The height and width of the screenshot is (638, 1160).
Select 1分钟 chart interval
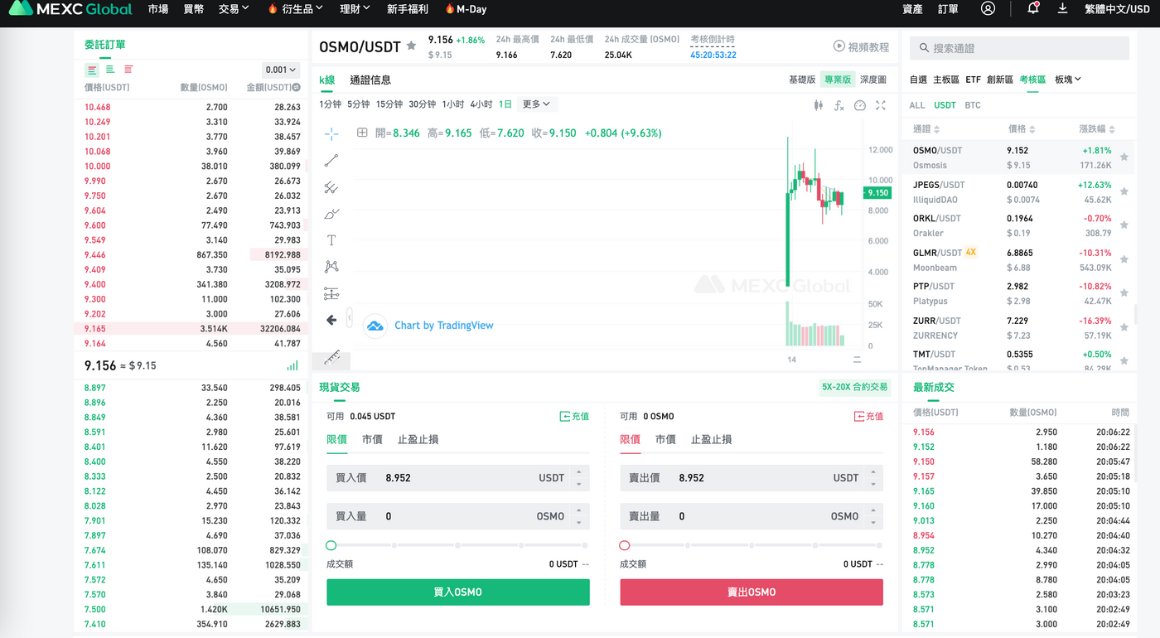coord(330,104)
